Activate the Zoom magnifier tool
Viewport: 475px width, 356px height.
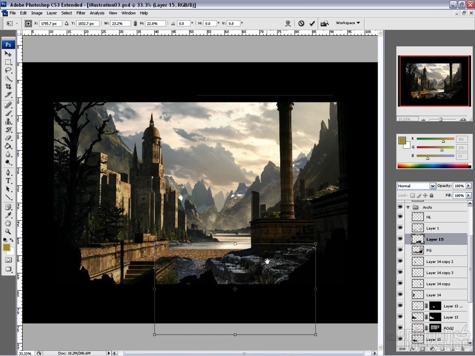8,231
